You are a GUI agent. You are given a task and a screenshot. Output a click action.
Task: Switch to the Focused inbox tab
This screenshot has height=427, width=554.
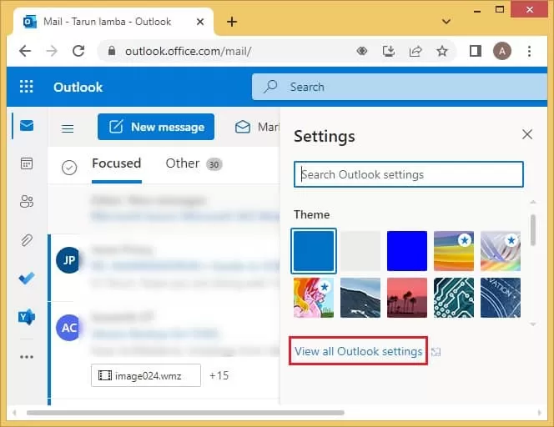117,163
